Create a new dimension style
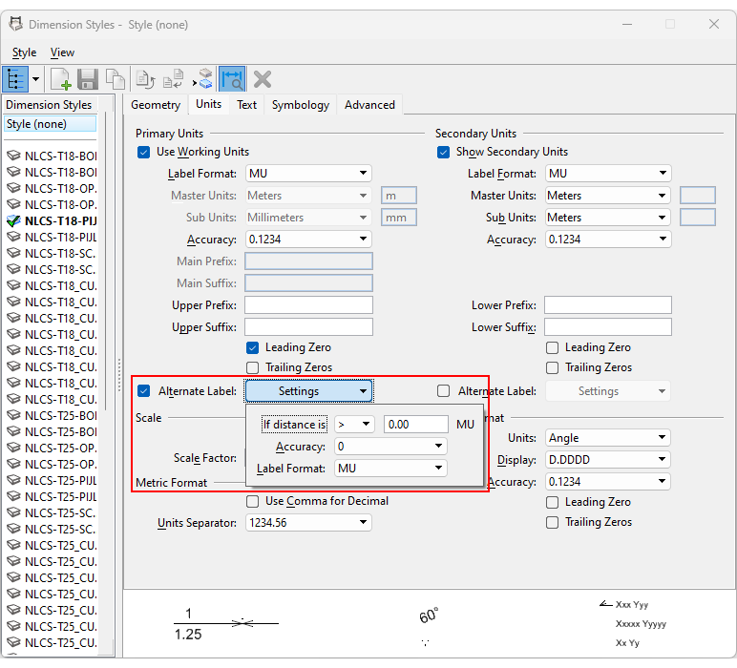 pos(60,79)
